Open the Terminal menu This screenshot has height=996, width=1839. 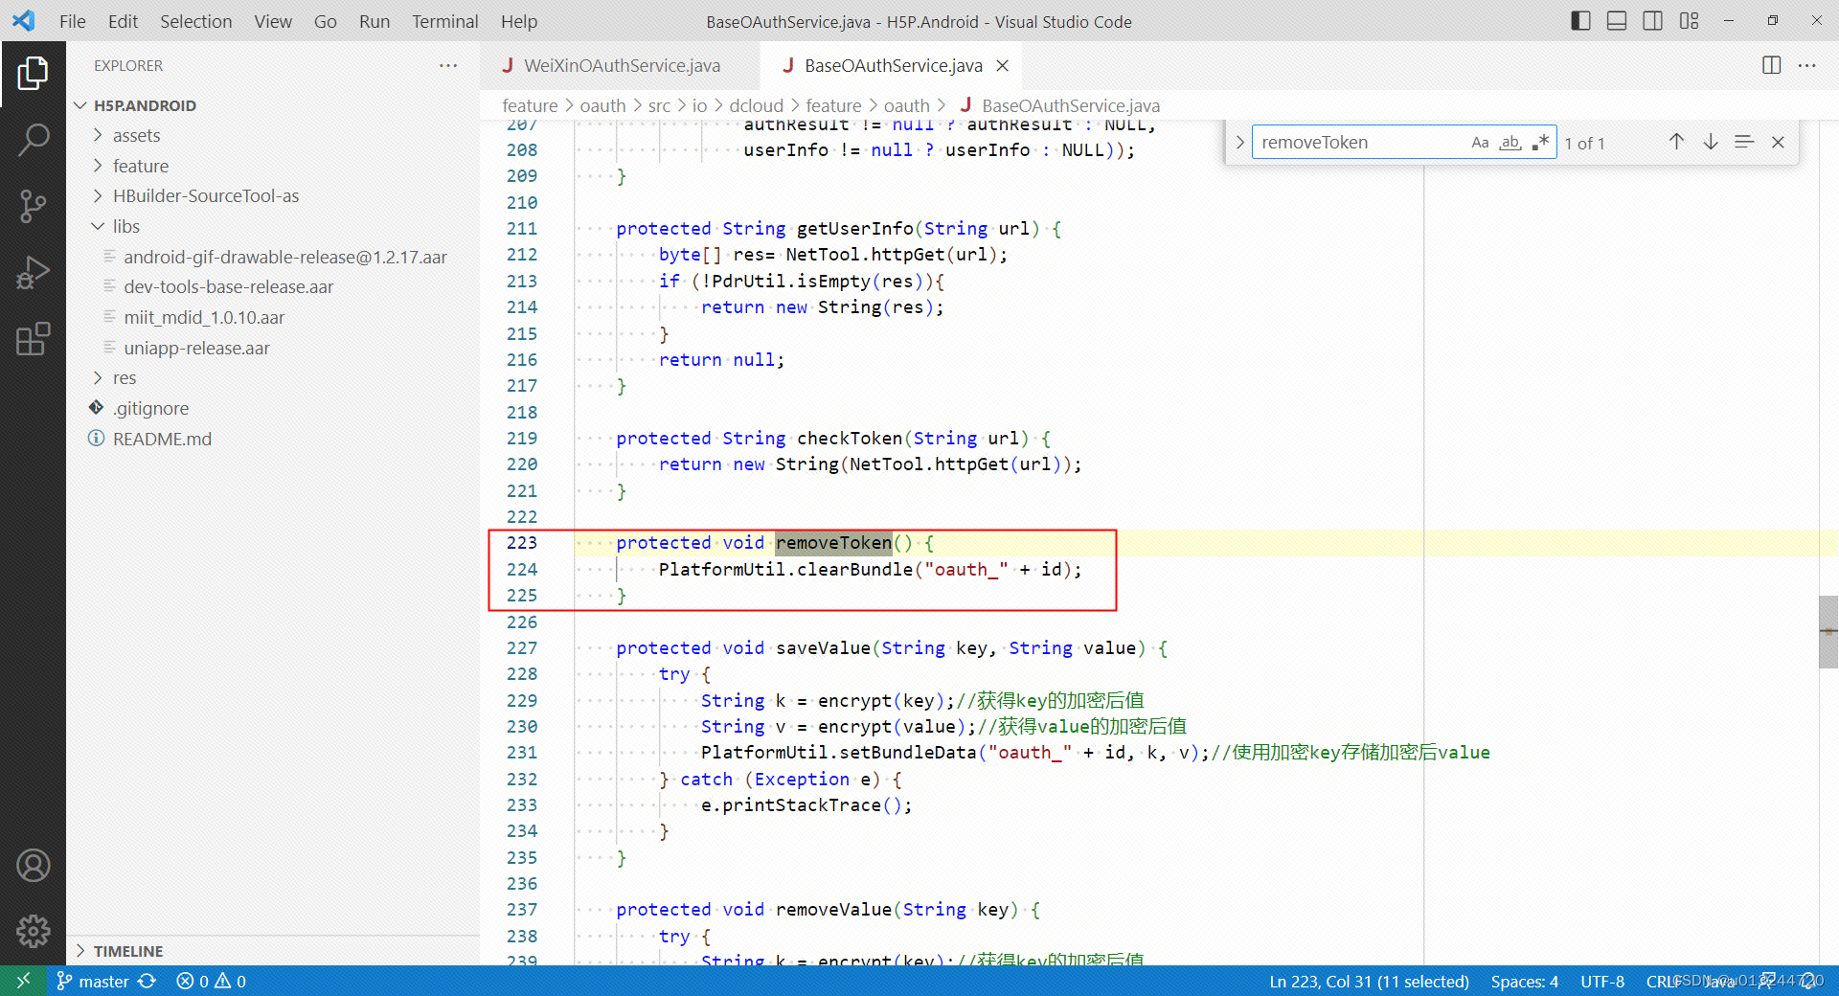coord(444,21)
